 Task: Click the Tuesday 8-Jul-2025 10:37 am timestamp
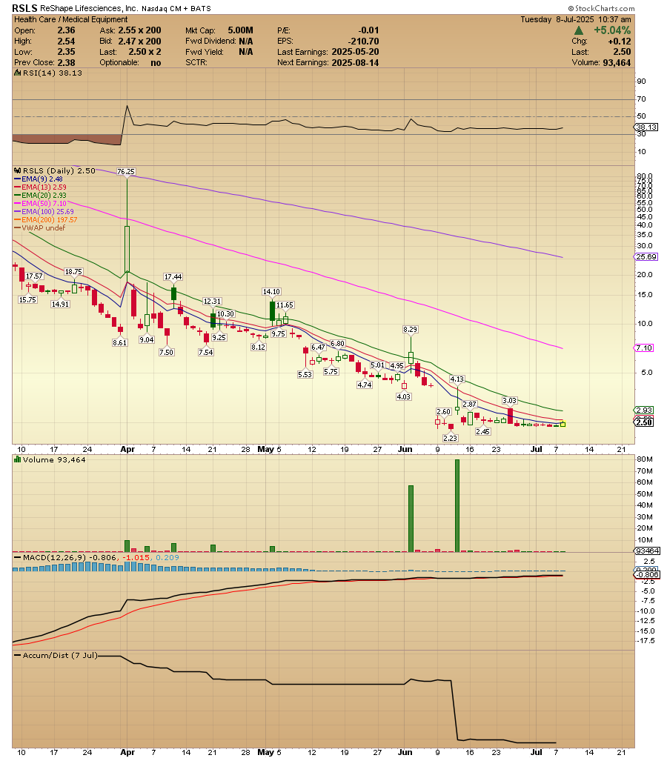click(x=576, y=19)
